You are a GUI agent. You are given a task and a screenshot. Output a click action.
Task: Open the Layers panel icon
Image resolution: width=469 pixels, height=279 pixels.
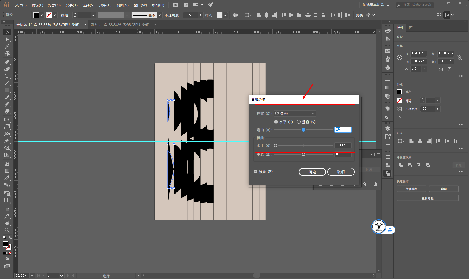pyautogui.click(x=388, y=128)
